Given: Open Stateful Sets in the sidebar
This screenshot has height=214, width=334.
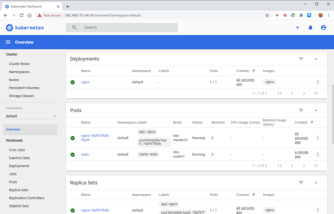Looking at the screenshot, I should click(19, 206).
